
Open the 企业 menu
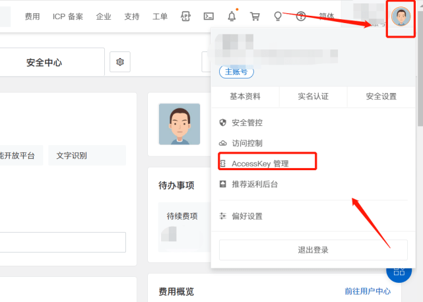tap(104, 16)
